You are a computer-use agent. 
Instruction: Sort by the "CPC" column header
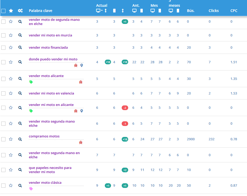[x=234, y=11]
